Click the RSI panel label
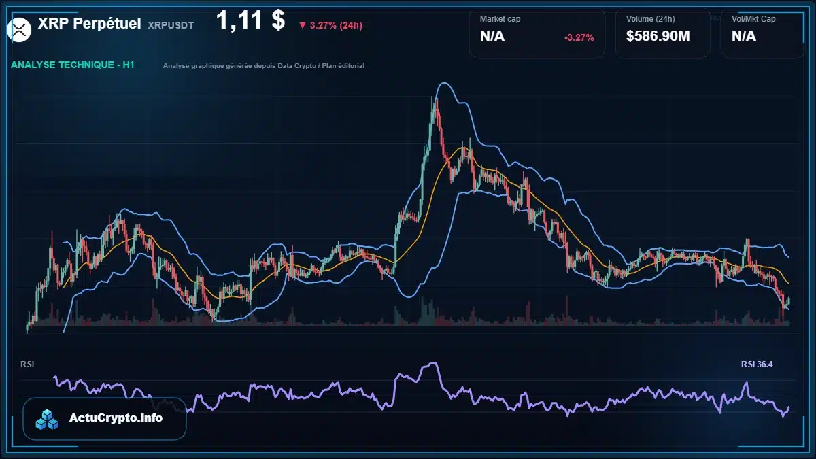This screenshot has width=816, height=459. coord(27,364)
